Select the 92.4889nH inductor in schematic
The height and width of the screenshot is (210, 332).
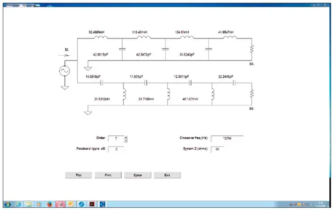tap(100, 38)
